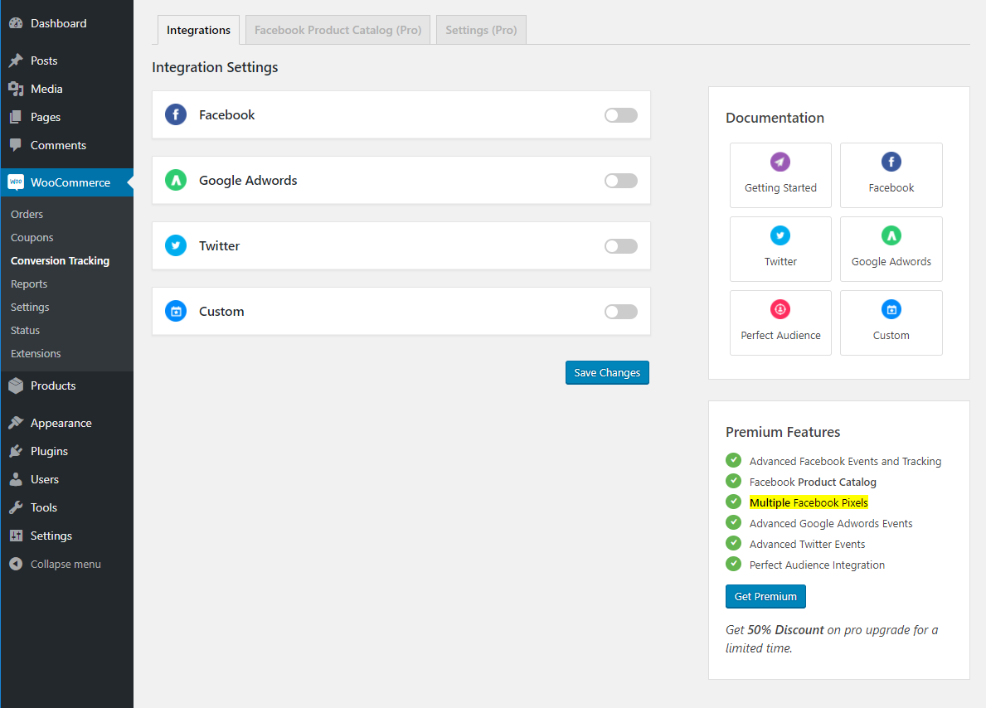Enable the Google Adwords integration toggle
The height and width of the screenshot is (708, 986).
pyautogui.click(x=620, y=181)
